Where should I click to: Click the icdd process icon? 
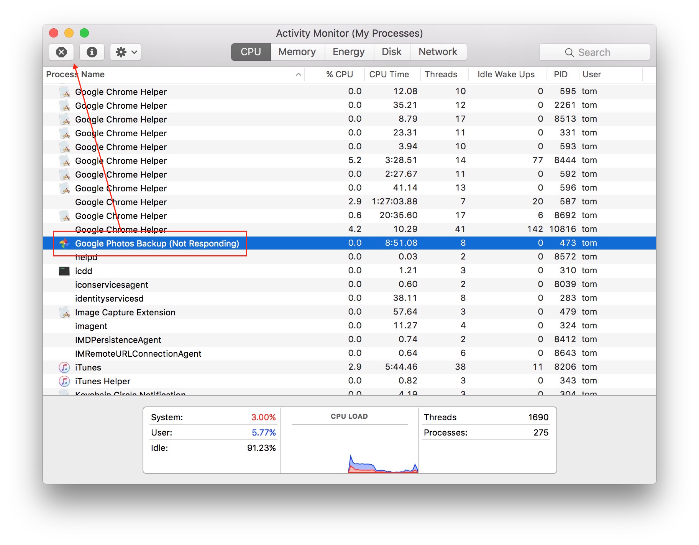[63, 271]
